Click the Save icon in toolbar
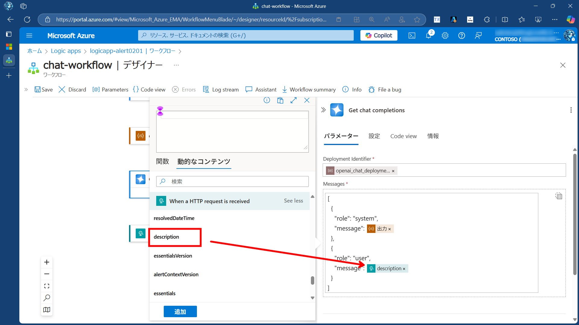This screenshot has width=579, height=325. 38,89
